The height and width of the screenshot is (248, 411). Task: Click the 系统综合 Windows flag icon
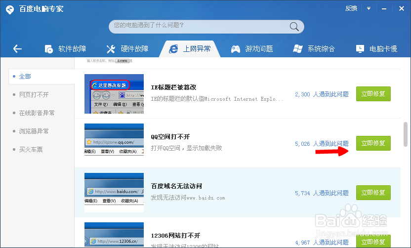tap(298, 49)
